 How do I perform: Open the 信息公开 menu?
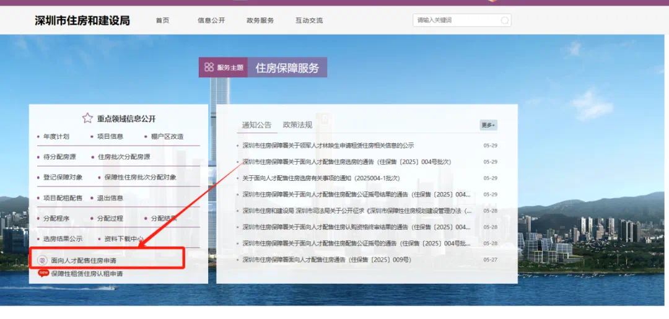(211, 20)
